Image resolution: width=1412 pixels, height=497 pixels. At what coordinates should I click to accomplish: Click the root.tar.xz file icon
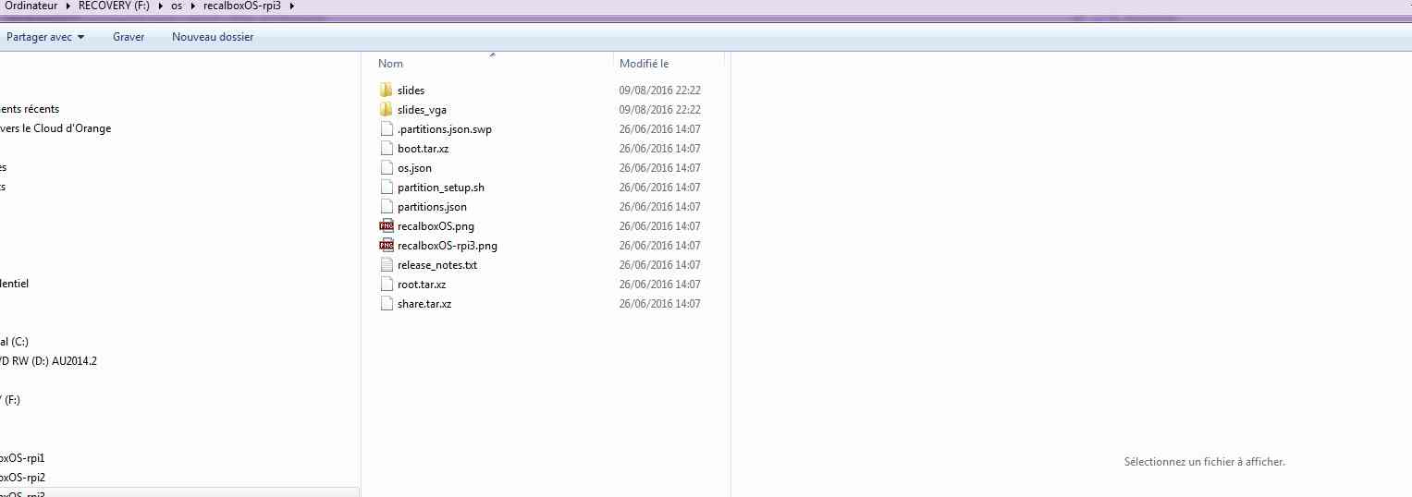point(387,285)
